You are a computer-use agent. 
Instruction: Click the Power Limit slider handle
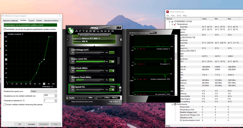[x=104, y=62]
